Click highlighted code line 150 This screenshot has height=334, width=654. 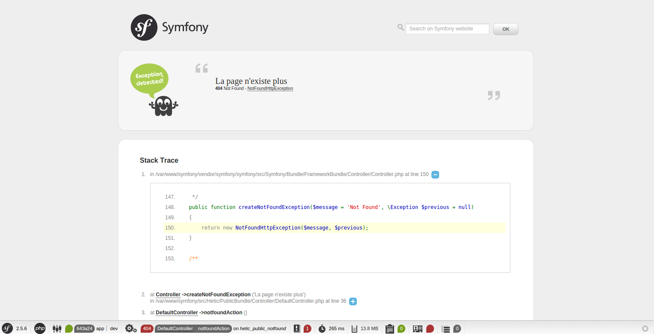click(x=335, y=228)
